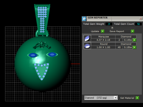Click green arrow on the Marquise row
The height and width of the screenshot is (107, 143).
[134, 40]
